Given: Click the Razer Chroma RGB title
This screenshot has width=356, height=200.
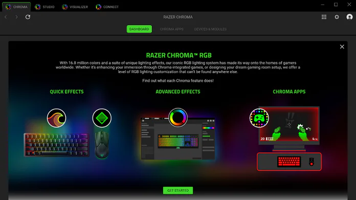Looking at the screenshot, I should tap(179, 55).
